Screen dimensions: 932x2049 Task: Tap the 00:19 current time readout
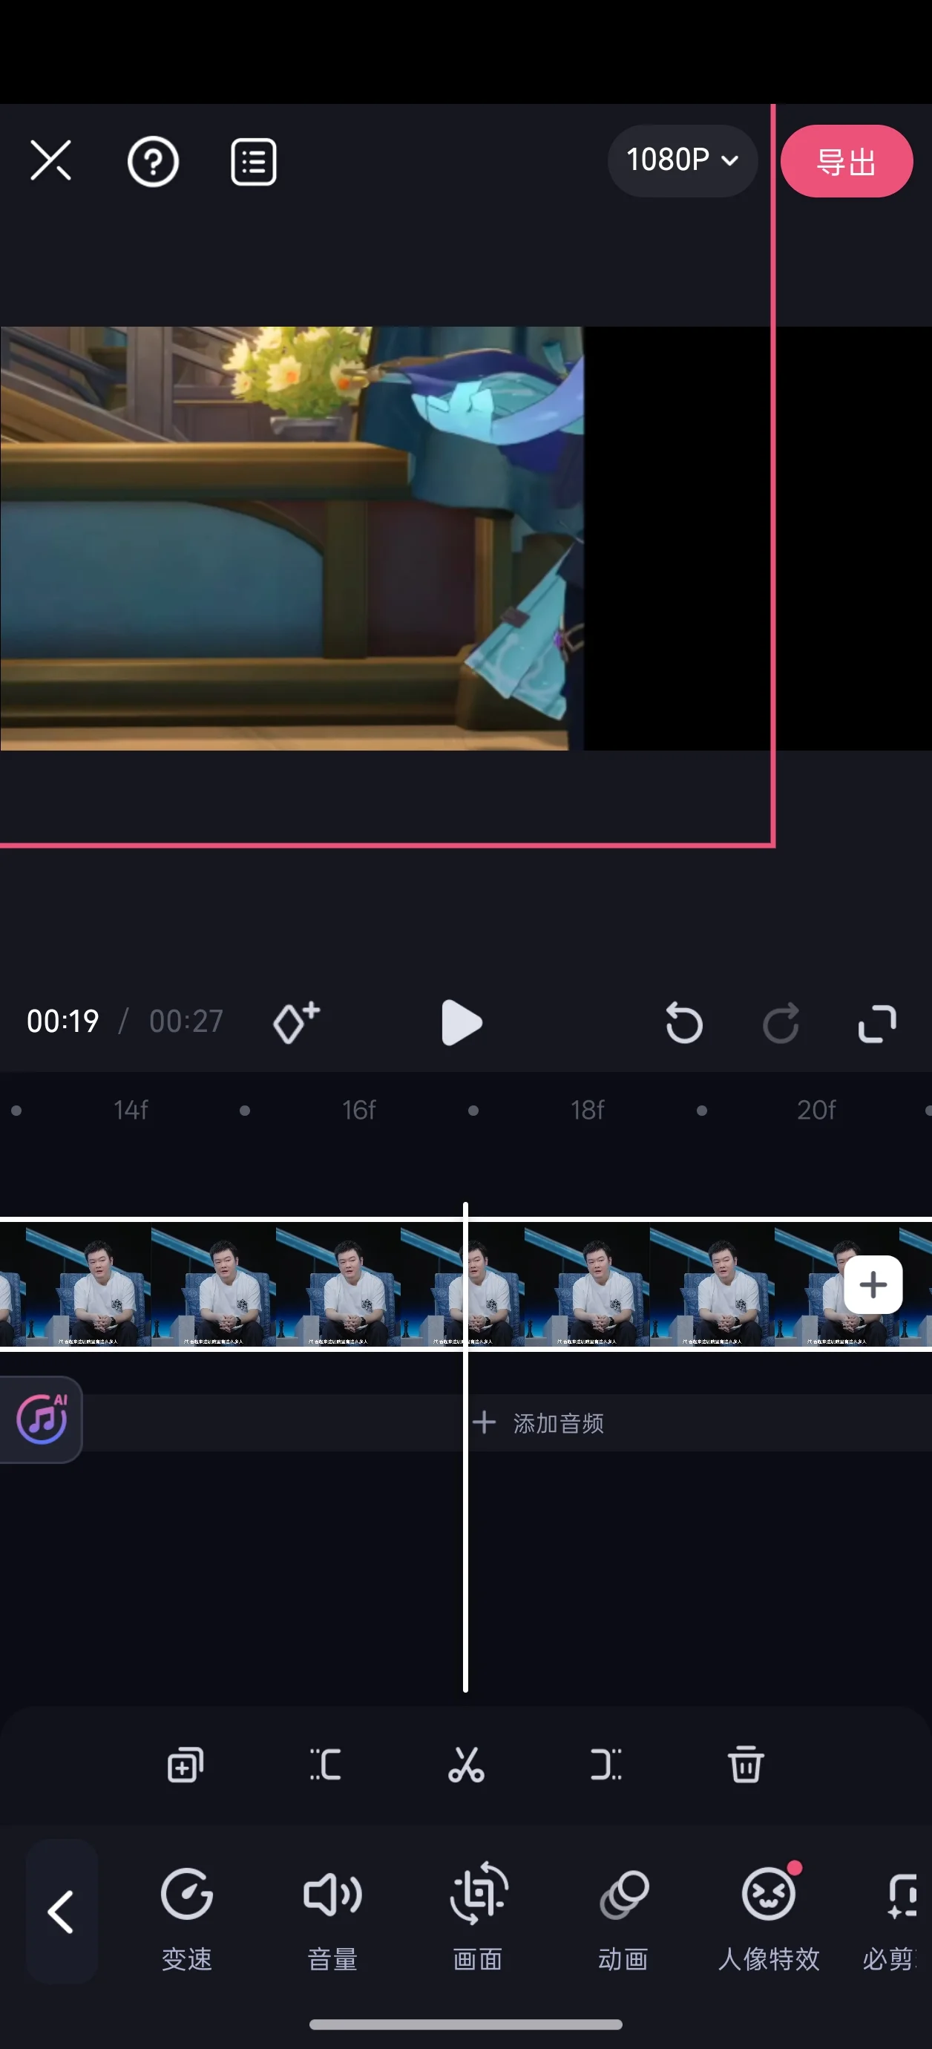(63, 1022)
